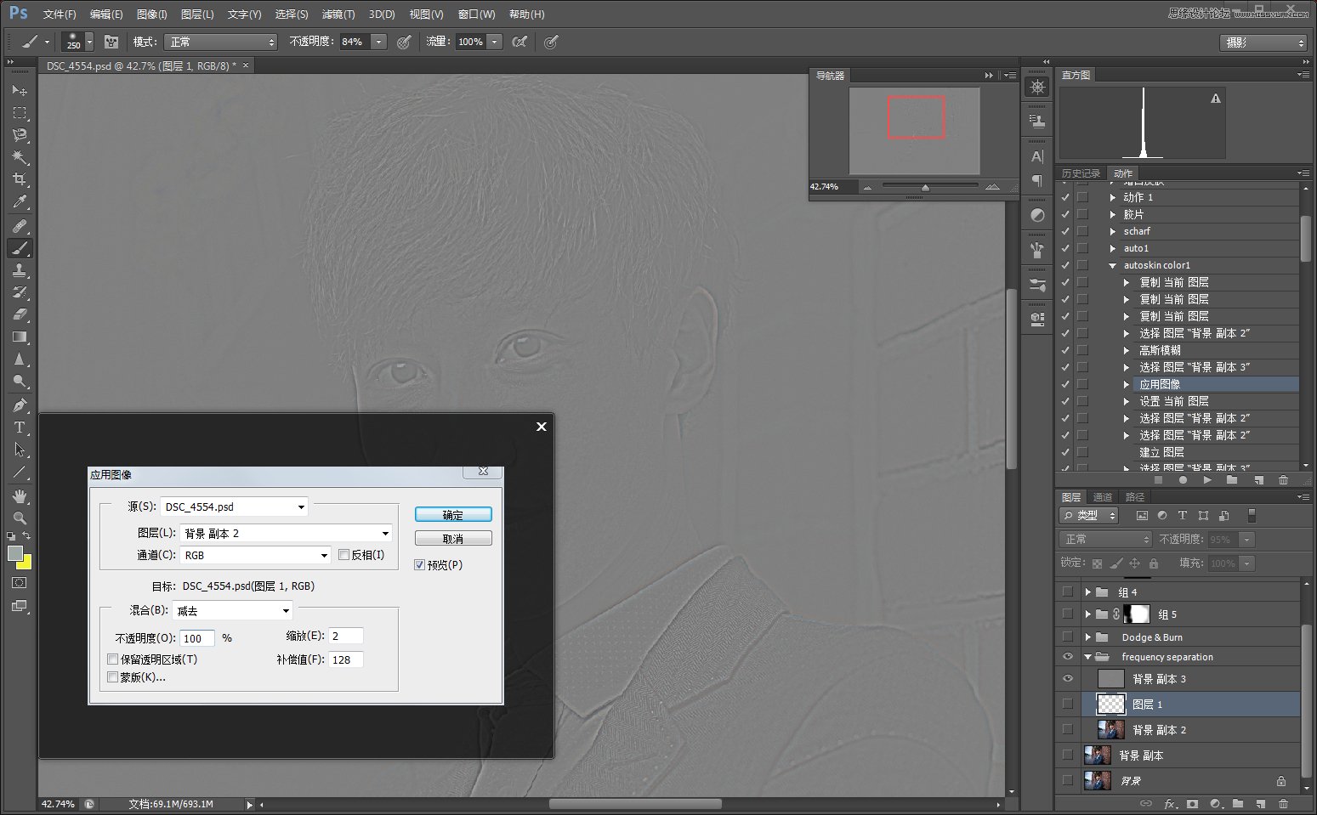1317x815 pixels.
Task: Select the Crop tool
Action: pyautogui.click(x=20, y=179)
